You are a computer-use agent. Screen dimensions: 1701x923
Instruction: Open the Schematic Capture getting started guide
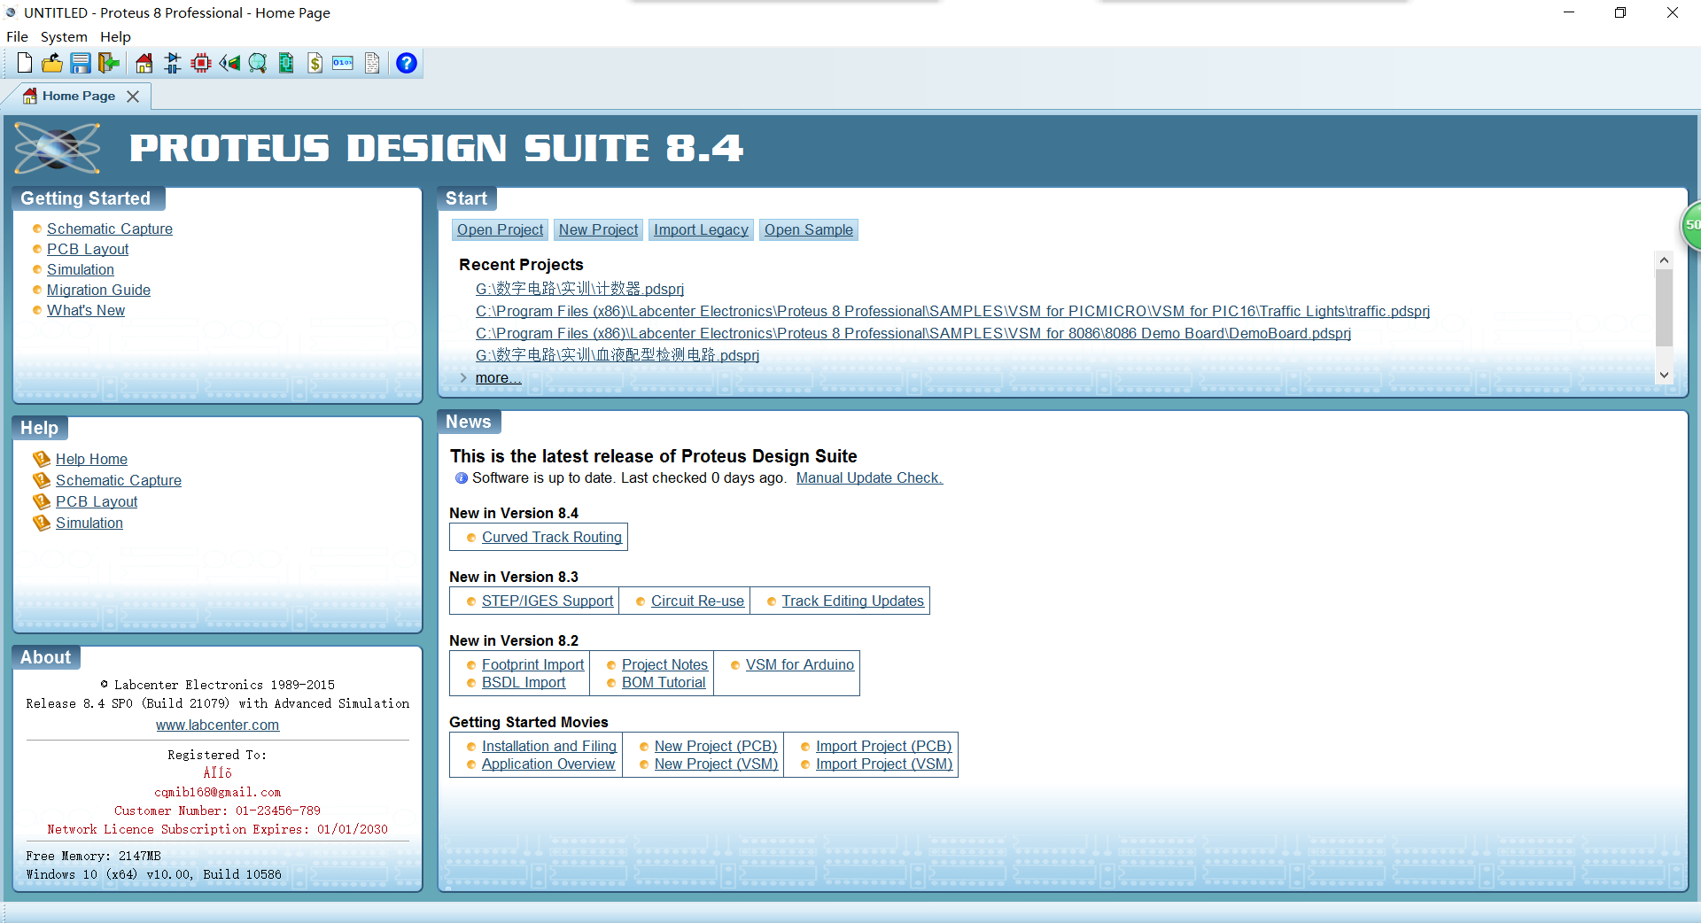[110, 229]
